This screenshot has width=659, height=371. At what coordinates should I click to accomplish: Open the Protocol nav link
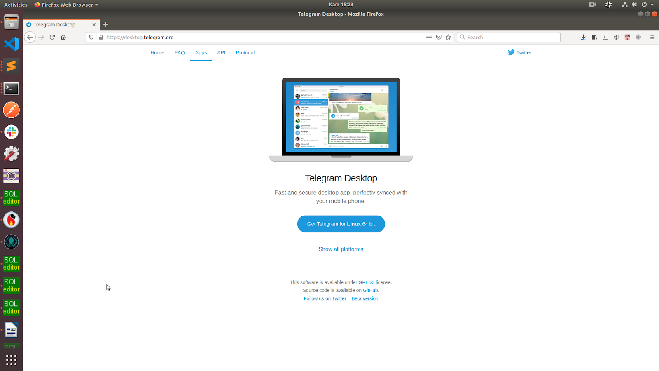click(x=245, y=52)
